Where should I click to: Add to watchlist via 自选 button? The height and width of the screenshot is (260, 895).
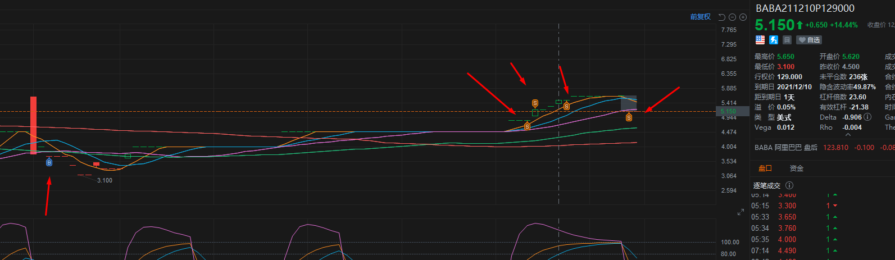[x=809, y=40]
